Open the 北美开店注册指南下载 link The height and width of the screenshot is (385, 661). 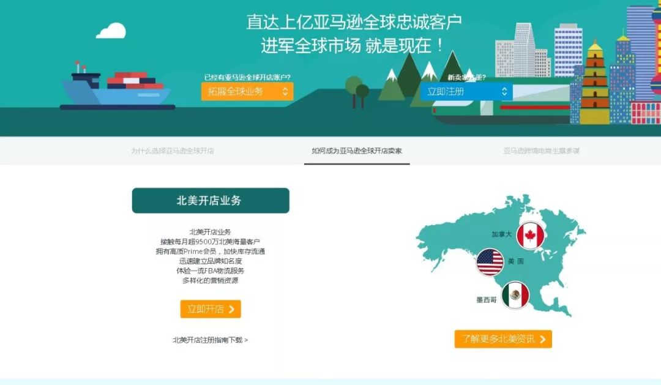(210, 340)
